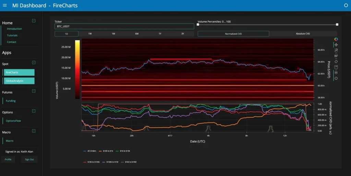Click the Sign Out button
This screenshot has width=351, height=176.
click(29, 160)
